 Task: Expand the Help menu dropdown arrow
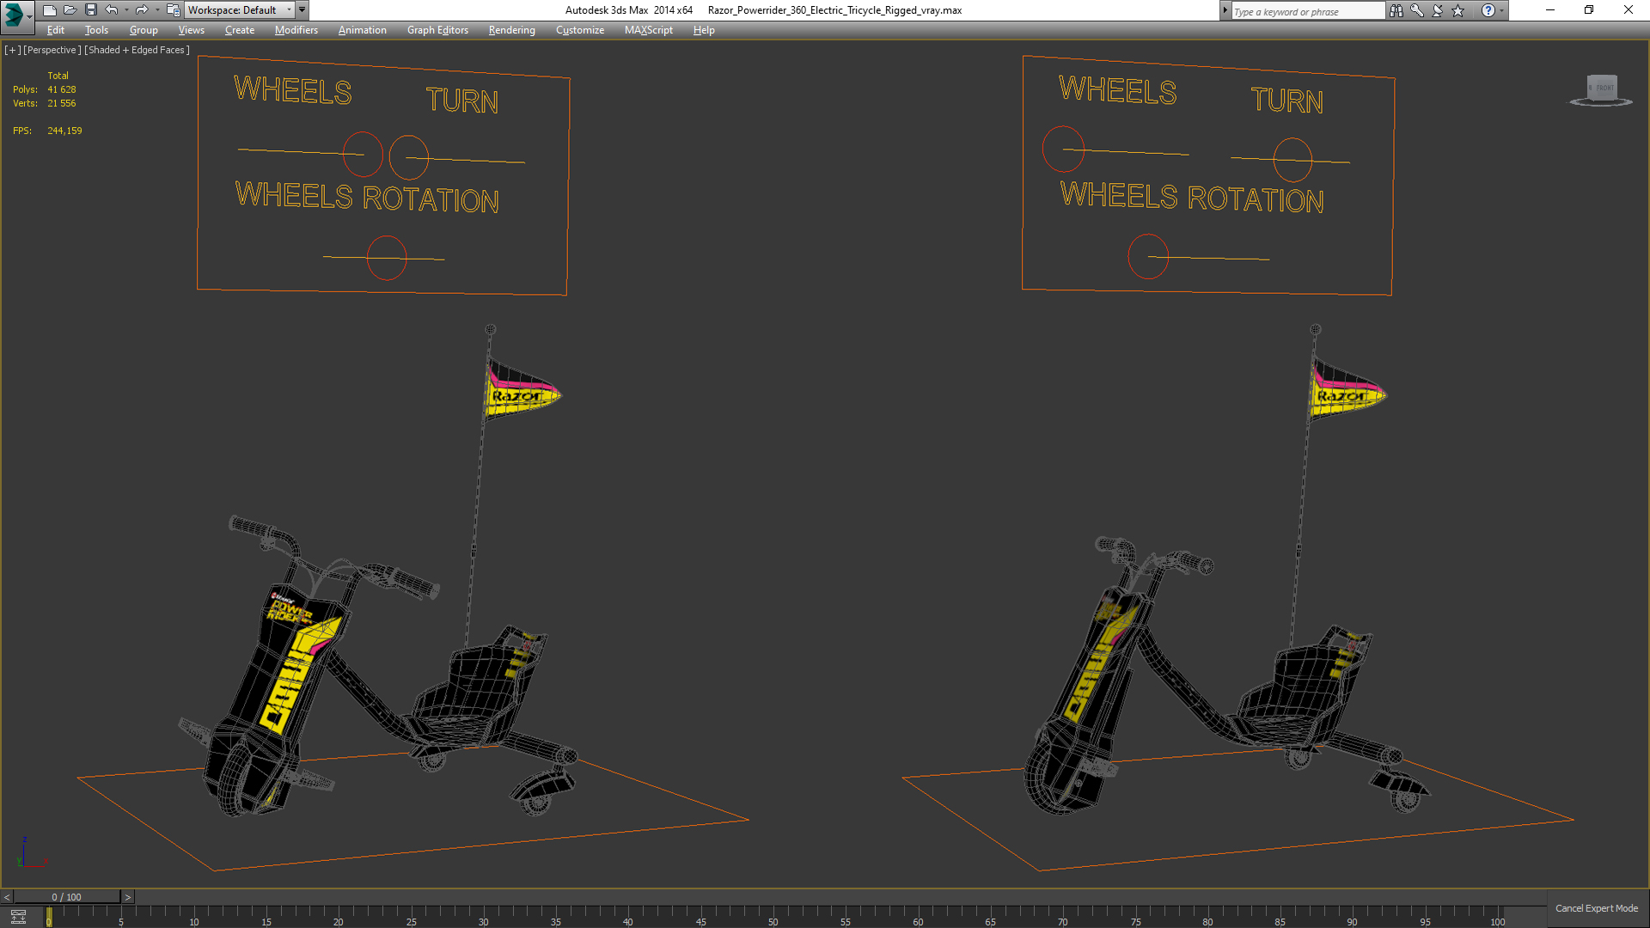coord(1501,10)
